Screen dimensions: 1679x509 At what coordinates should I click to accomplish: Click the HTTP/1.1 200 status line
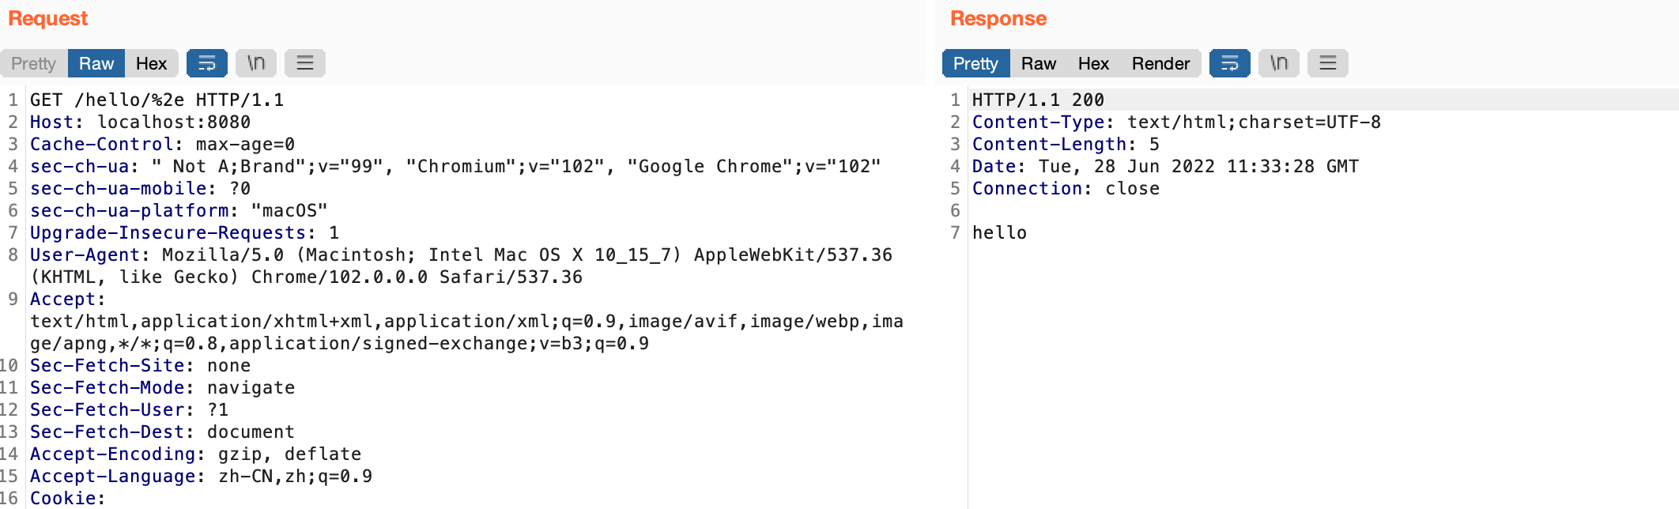pos(1038,100)
